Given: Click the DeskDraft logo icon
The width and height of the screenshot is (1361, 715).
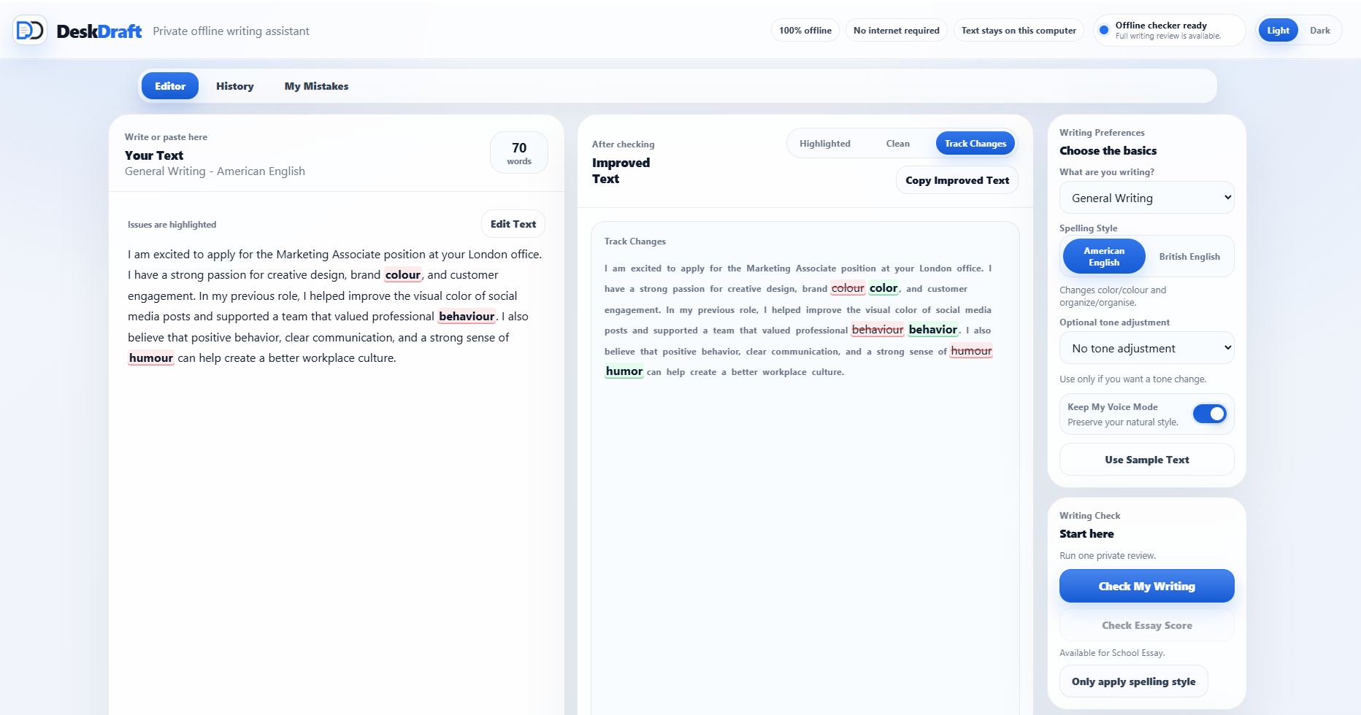Looking at the screenshot, I should (30, 31).
